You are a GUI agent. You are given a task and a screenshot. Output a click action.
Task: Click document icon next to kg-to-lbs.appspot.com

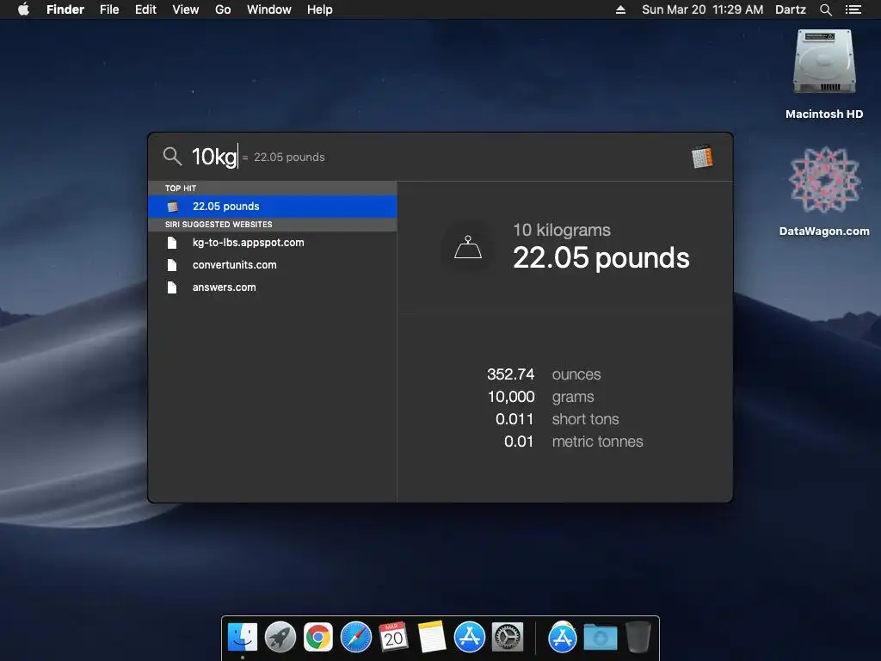(x=172, y=242)
